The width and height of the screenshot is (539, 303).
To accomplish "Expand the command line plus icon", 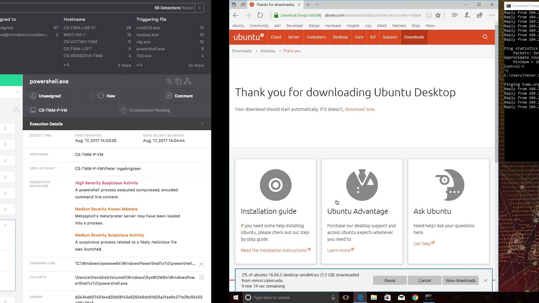I will click(x=201, y=264).
